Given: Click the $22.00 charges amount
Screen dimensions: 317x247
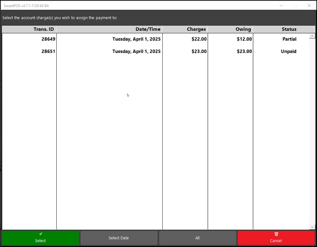Looking at the screenshot, I should (199, 39).
